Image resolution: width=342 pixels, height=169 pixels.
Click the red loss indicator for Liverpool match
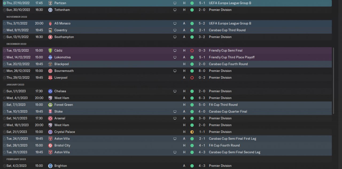coord(192,78)
